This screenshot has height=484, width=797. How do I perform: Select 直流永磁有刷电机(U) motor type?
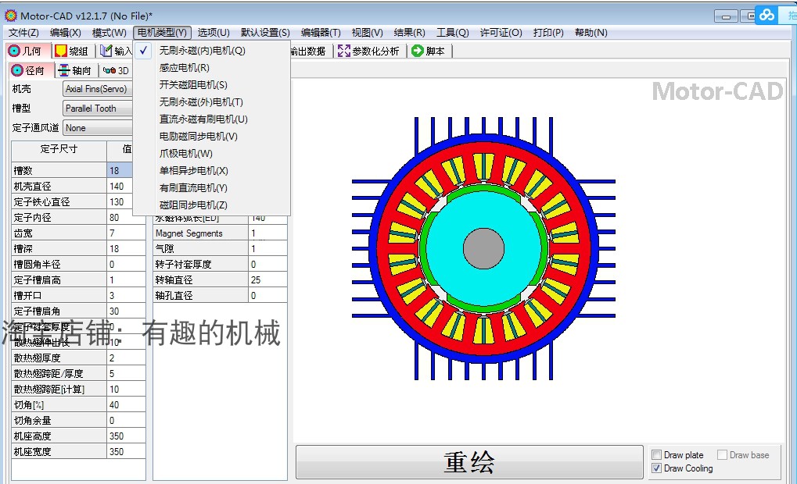211,119
